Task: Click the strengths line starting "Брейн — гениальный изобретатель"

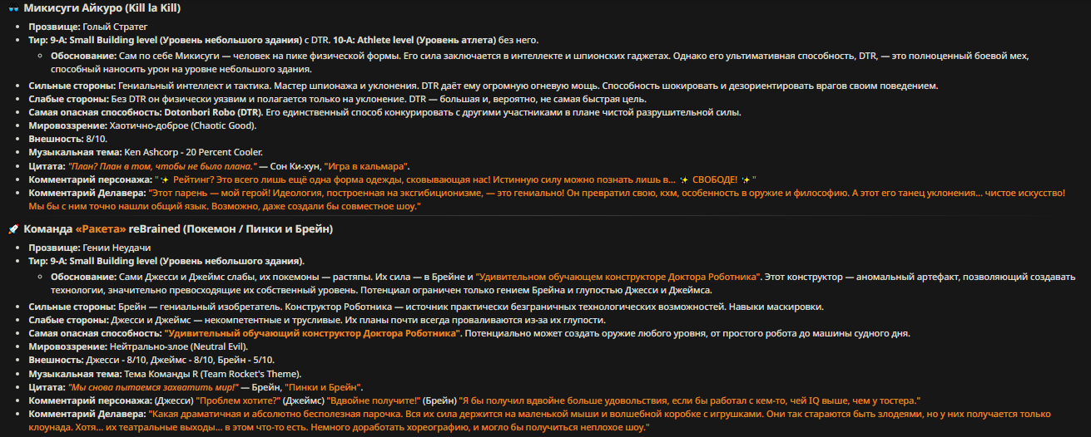Action: point(471,307)
